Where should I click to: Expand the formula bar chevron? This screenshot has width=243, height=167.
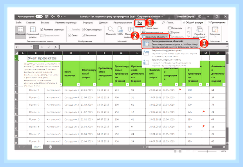pos(227,47)
